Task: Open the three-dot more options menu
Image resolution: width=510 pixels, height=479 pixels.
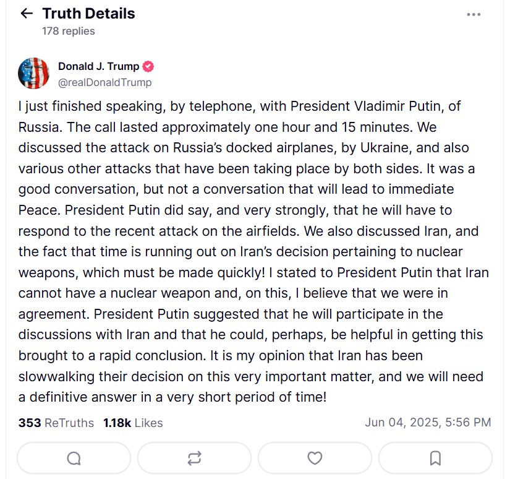Action: tap(474, 14)
